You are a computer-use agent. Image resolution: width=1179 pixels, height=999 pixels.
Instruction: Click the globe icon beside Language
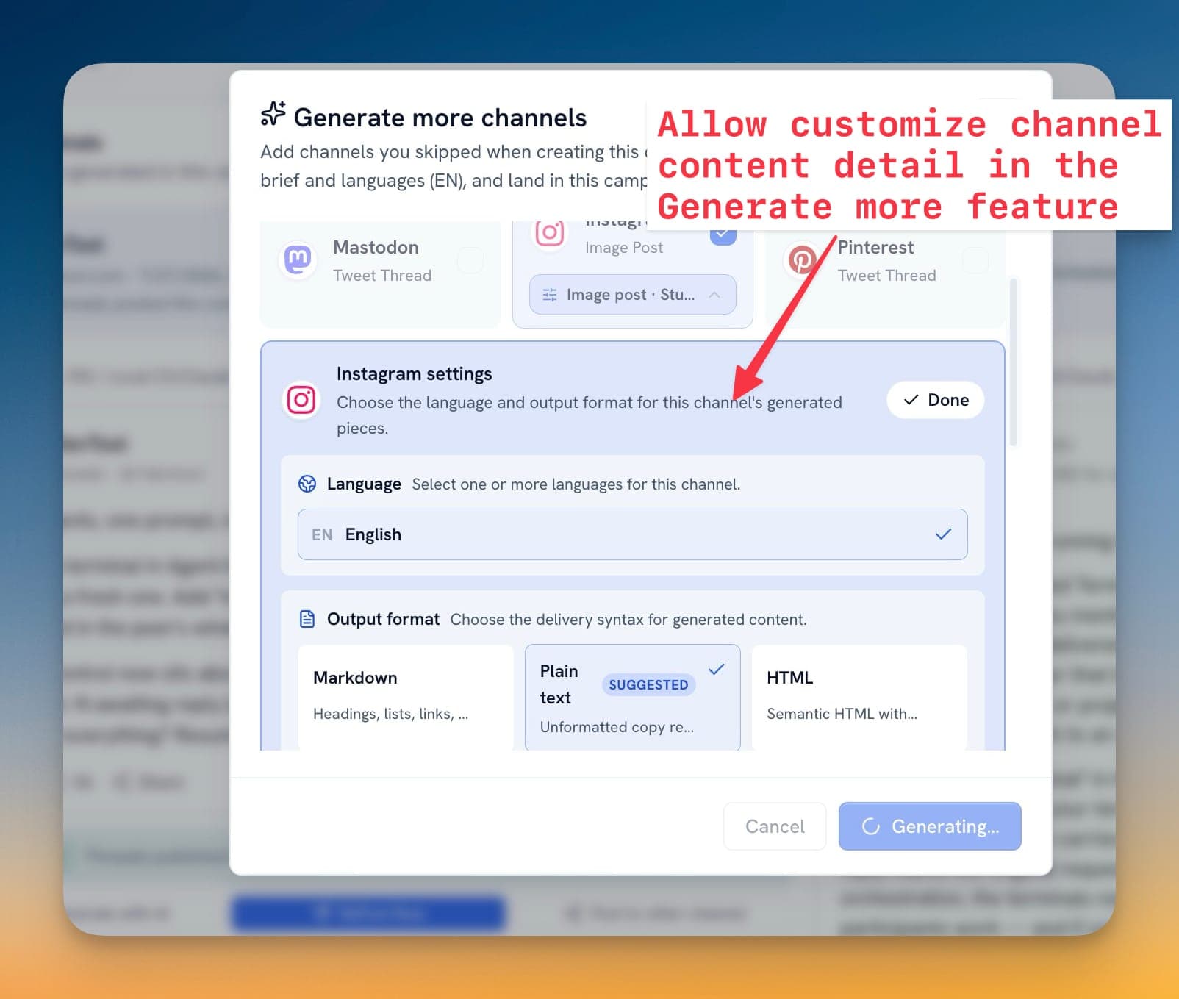click(x=307, y=484)
